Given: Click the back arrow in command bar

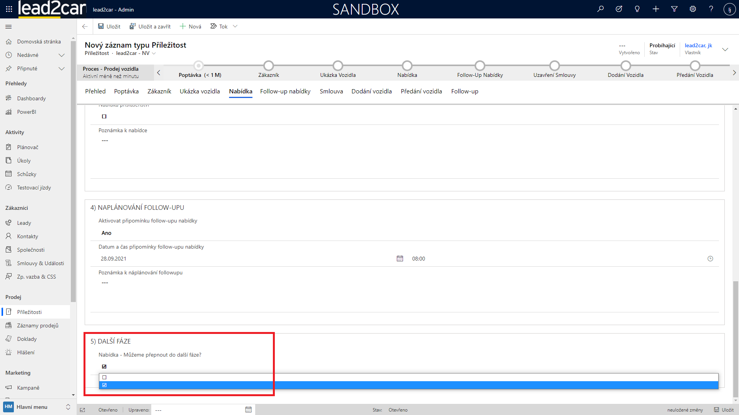Looking at the screenshot, I should coord(85,27).
